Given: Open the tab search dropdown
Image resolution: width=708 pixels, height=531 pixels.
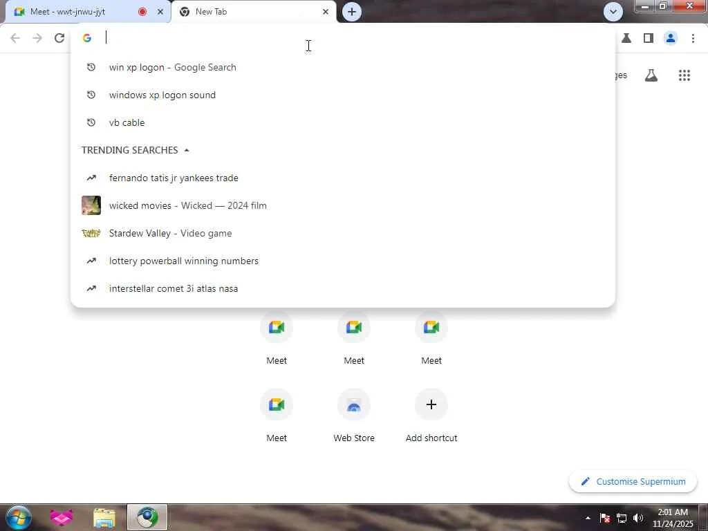Looking at the screenshot, I should coord(613,12).
